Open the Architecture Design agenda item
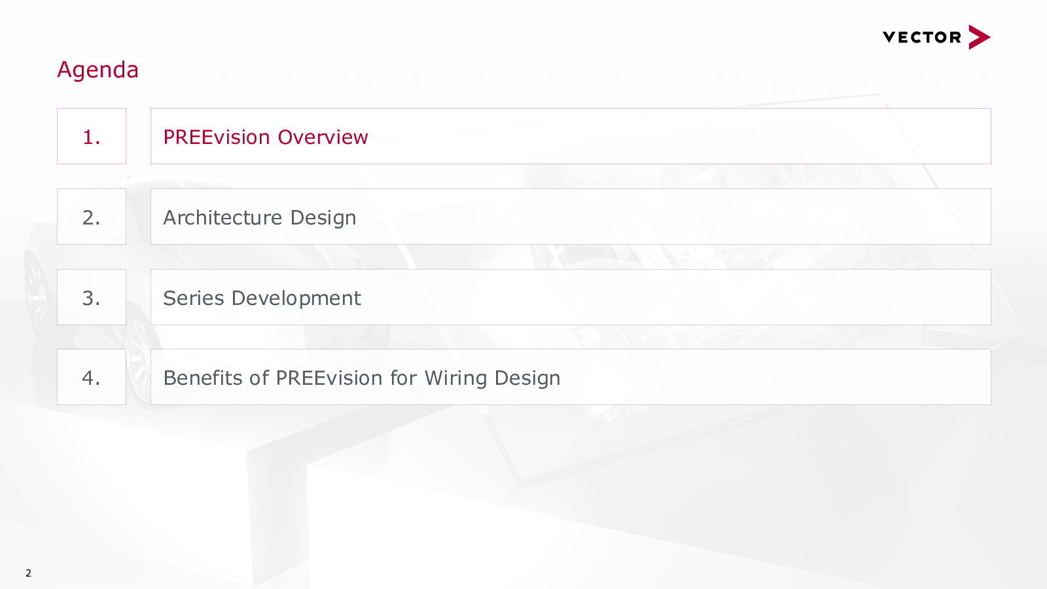1047x589 pixels. [571, 217]
